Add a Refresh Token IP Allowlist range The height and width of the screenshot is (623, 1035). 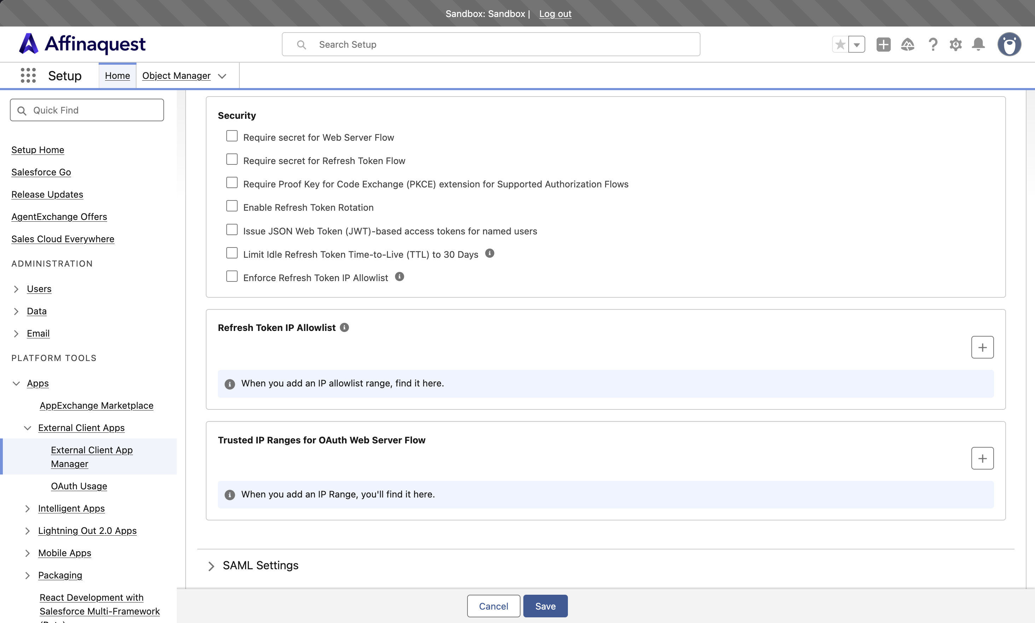[982, 347]
